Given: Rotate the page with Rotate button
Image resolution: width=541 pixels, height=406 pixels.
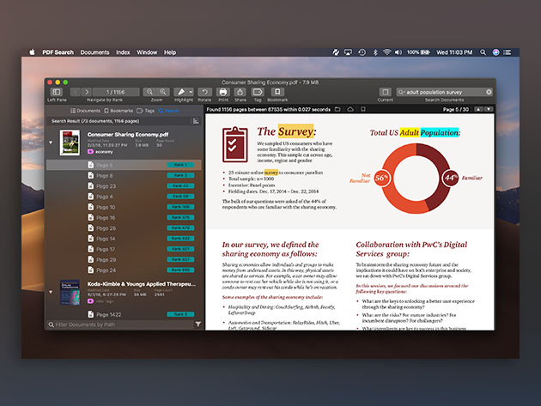Looking at the screenshot, I should [x=204, y=92].
